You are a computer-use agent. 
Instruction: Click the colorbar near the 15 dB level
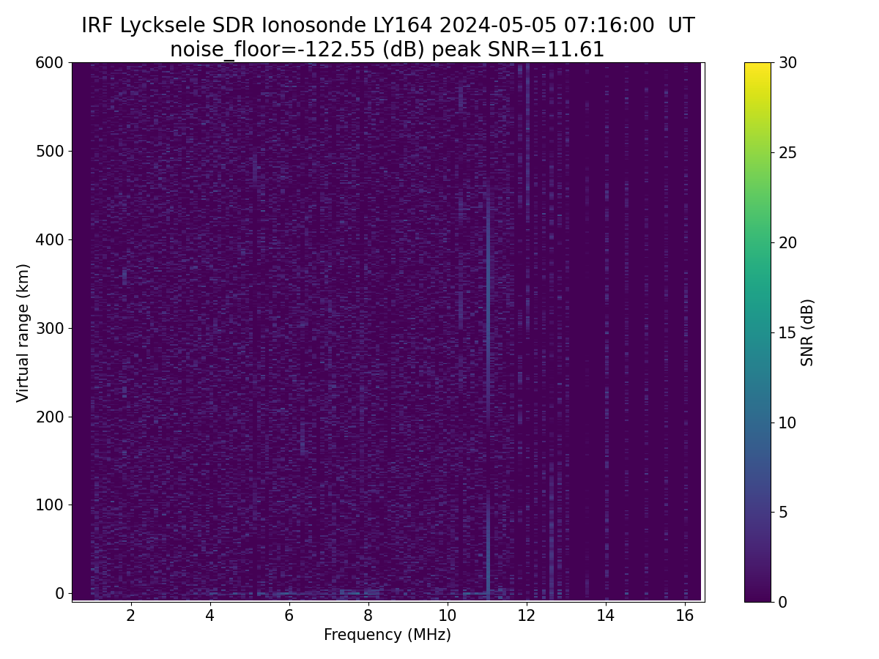[757, 332]
